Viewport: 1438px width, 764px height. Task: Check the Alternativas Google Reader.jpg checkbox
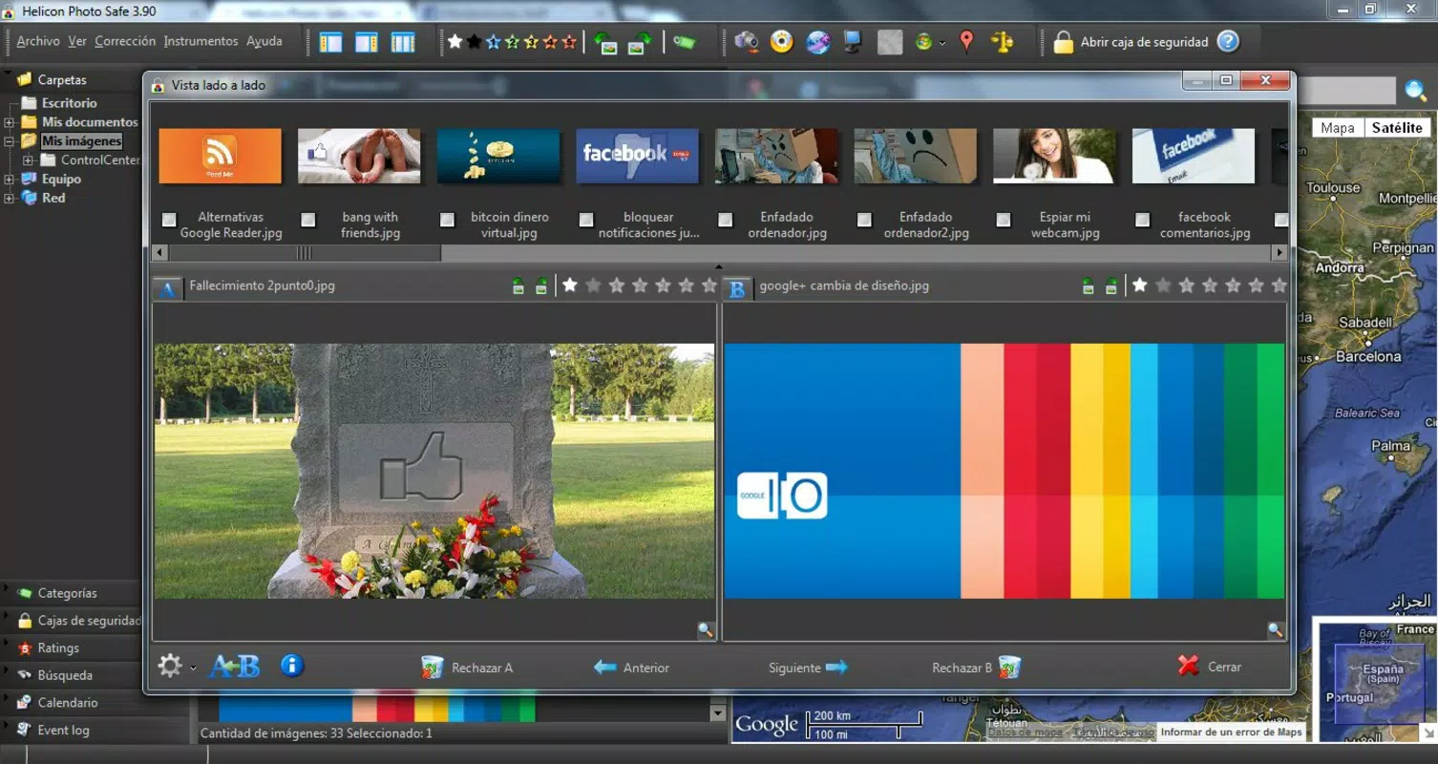point(169,220)
